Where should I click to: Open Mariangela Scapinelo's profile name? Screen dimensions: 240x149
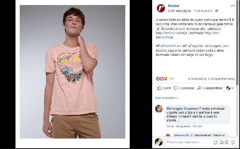(182, 109)
